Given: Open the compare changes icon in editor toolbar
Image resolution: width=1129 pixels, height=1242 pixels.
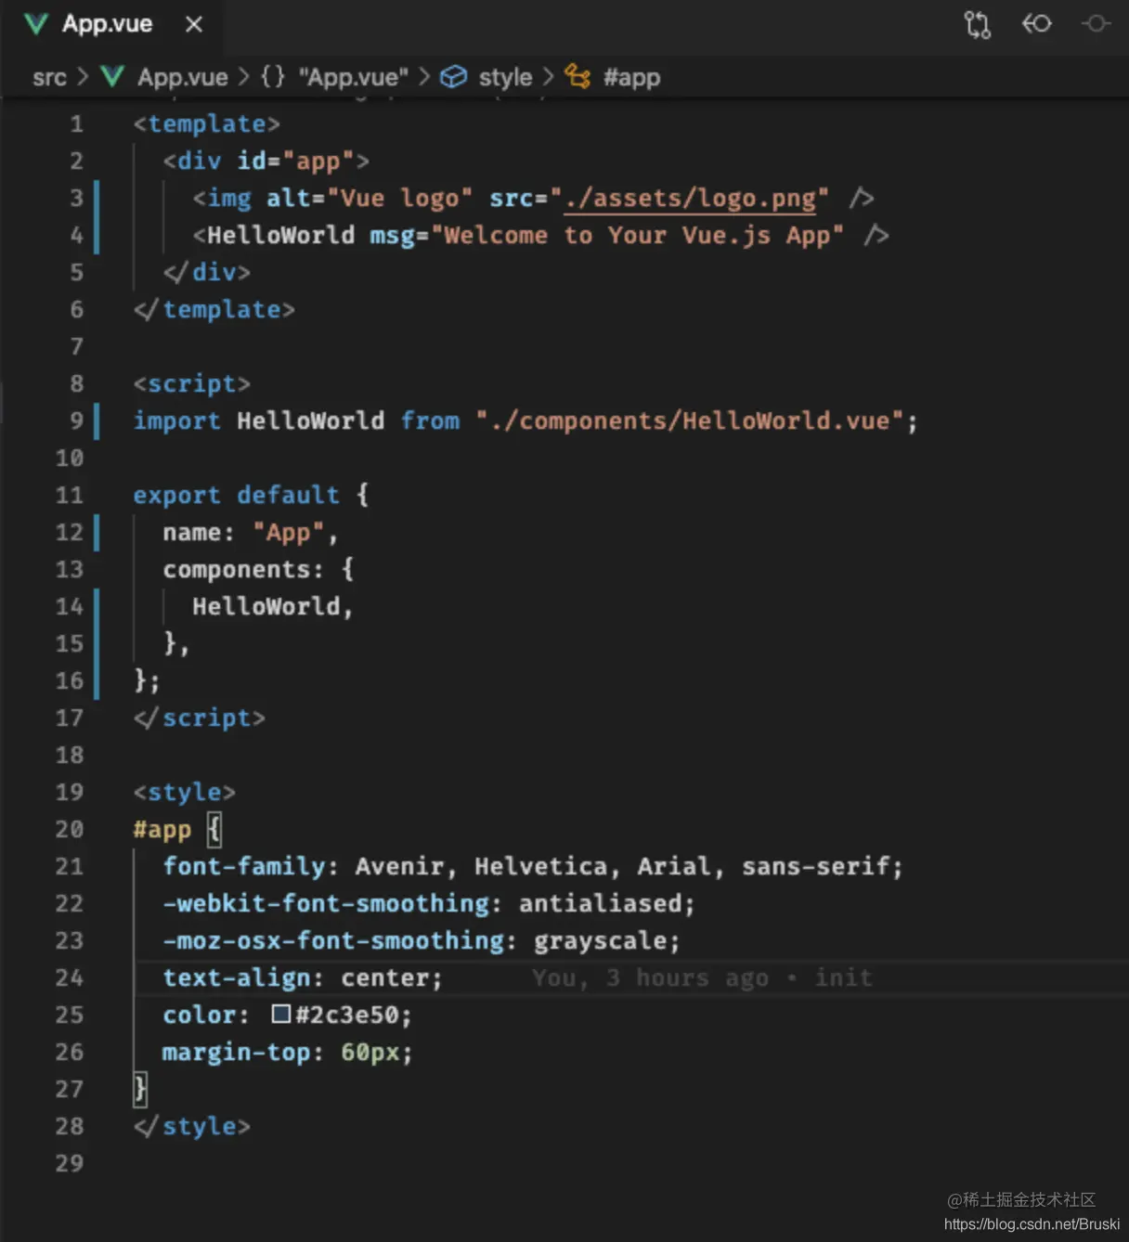Looking at the screenshot, I should (977, 24).
